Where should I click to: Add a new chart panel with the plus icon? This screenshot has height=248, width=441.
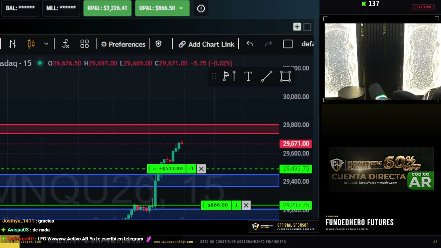[x=297, y=27]
